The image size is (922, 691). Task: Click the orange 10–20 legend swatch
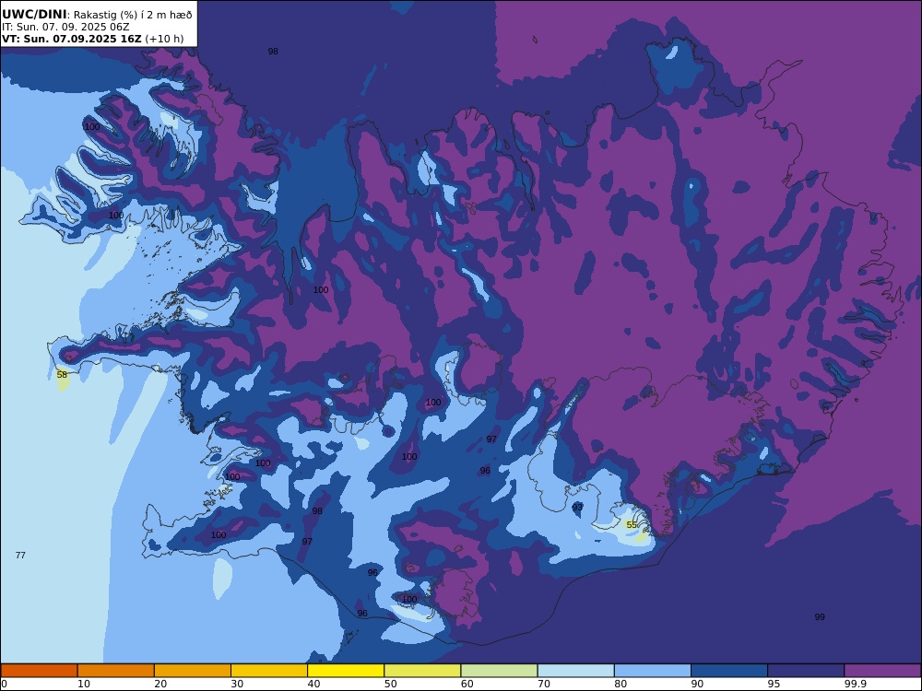(116, 671)
